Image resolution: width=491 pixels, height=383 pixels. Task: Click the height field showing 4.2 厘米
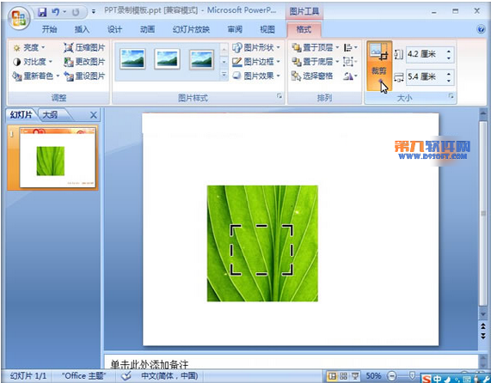click(426, 54)
